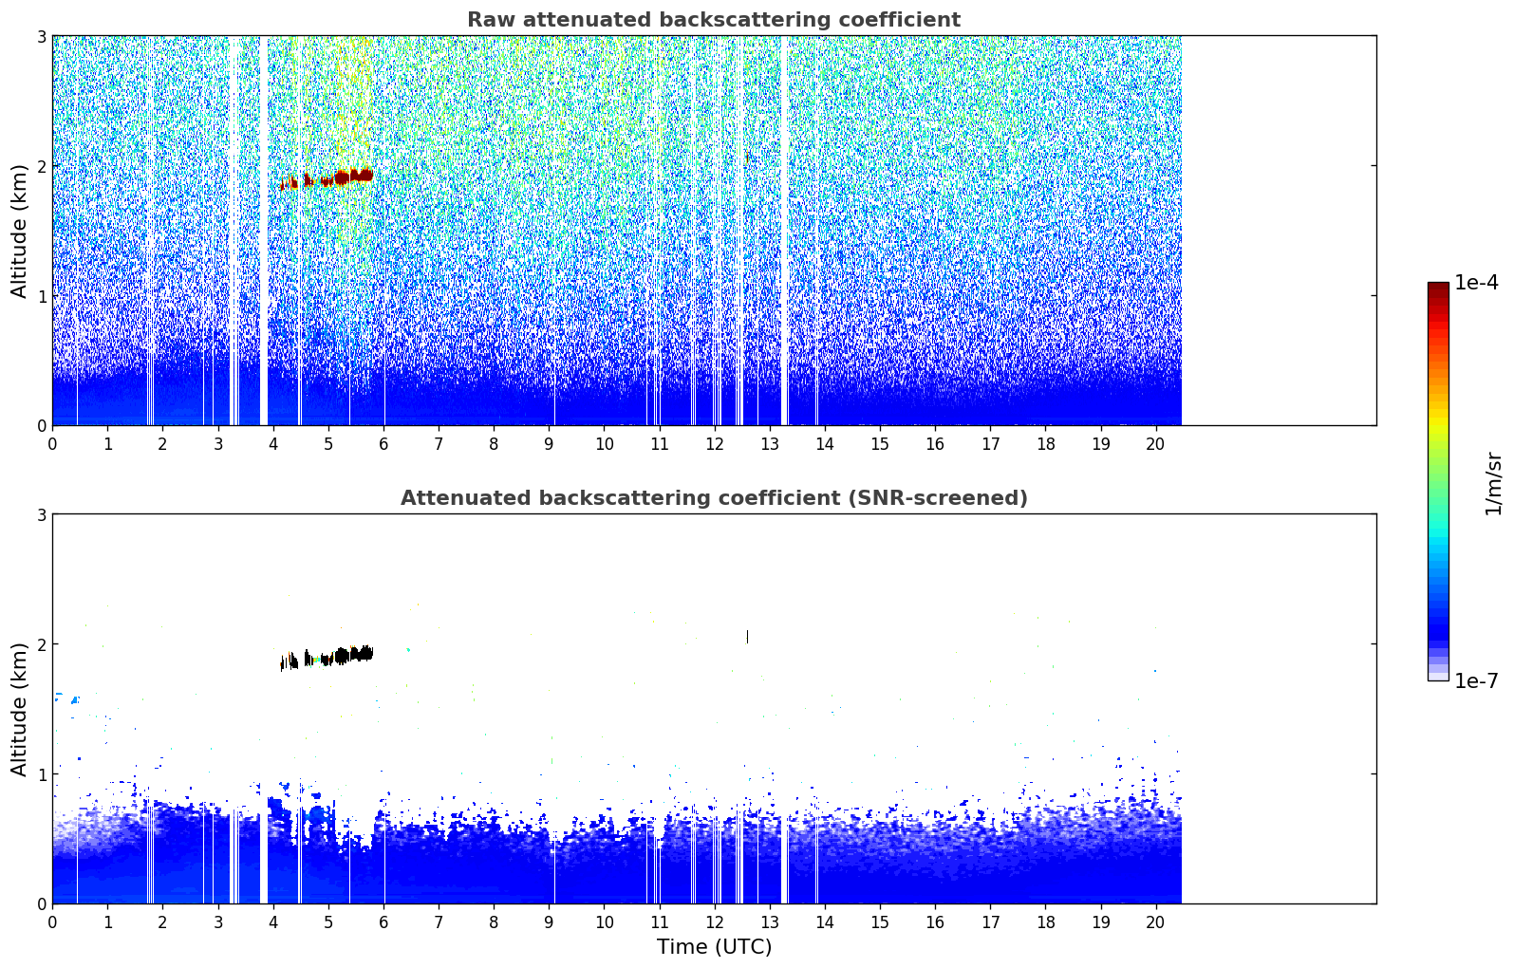The height and width of the screenshot is (968, 1514).
Task: Click the 'Raw attenuated backscattering coefficient' title
Action: (x=714, y=20)
